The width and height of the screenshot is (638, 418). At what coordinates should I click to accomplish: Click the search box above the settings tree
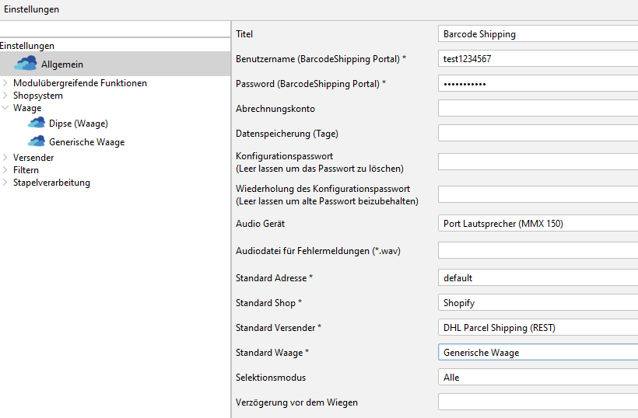pyautogui.click(x=115, y=30)
